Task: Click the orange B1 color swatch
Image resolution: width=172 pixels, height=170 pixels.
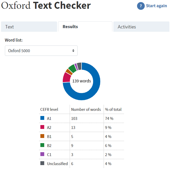Action: pos(42,136)
